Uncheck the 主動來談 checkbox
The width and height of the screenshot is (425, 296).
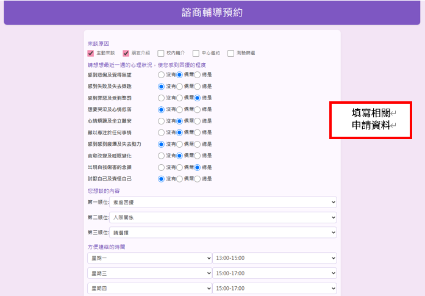pyautogui.click(x=90, y=53)
